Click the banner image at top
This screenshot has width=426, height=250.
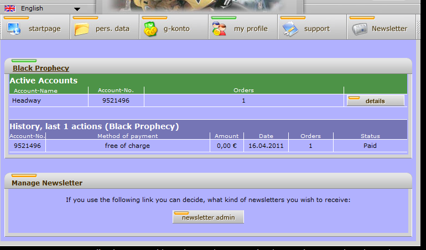click(x=200, y=6)
